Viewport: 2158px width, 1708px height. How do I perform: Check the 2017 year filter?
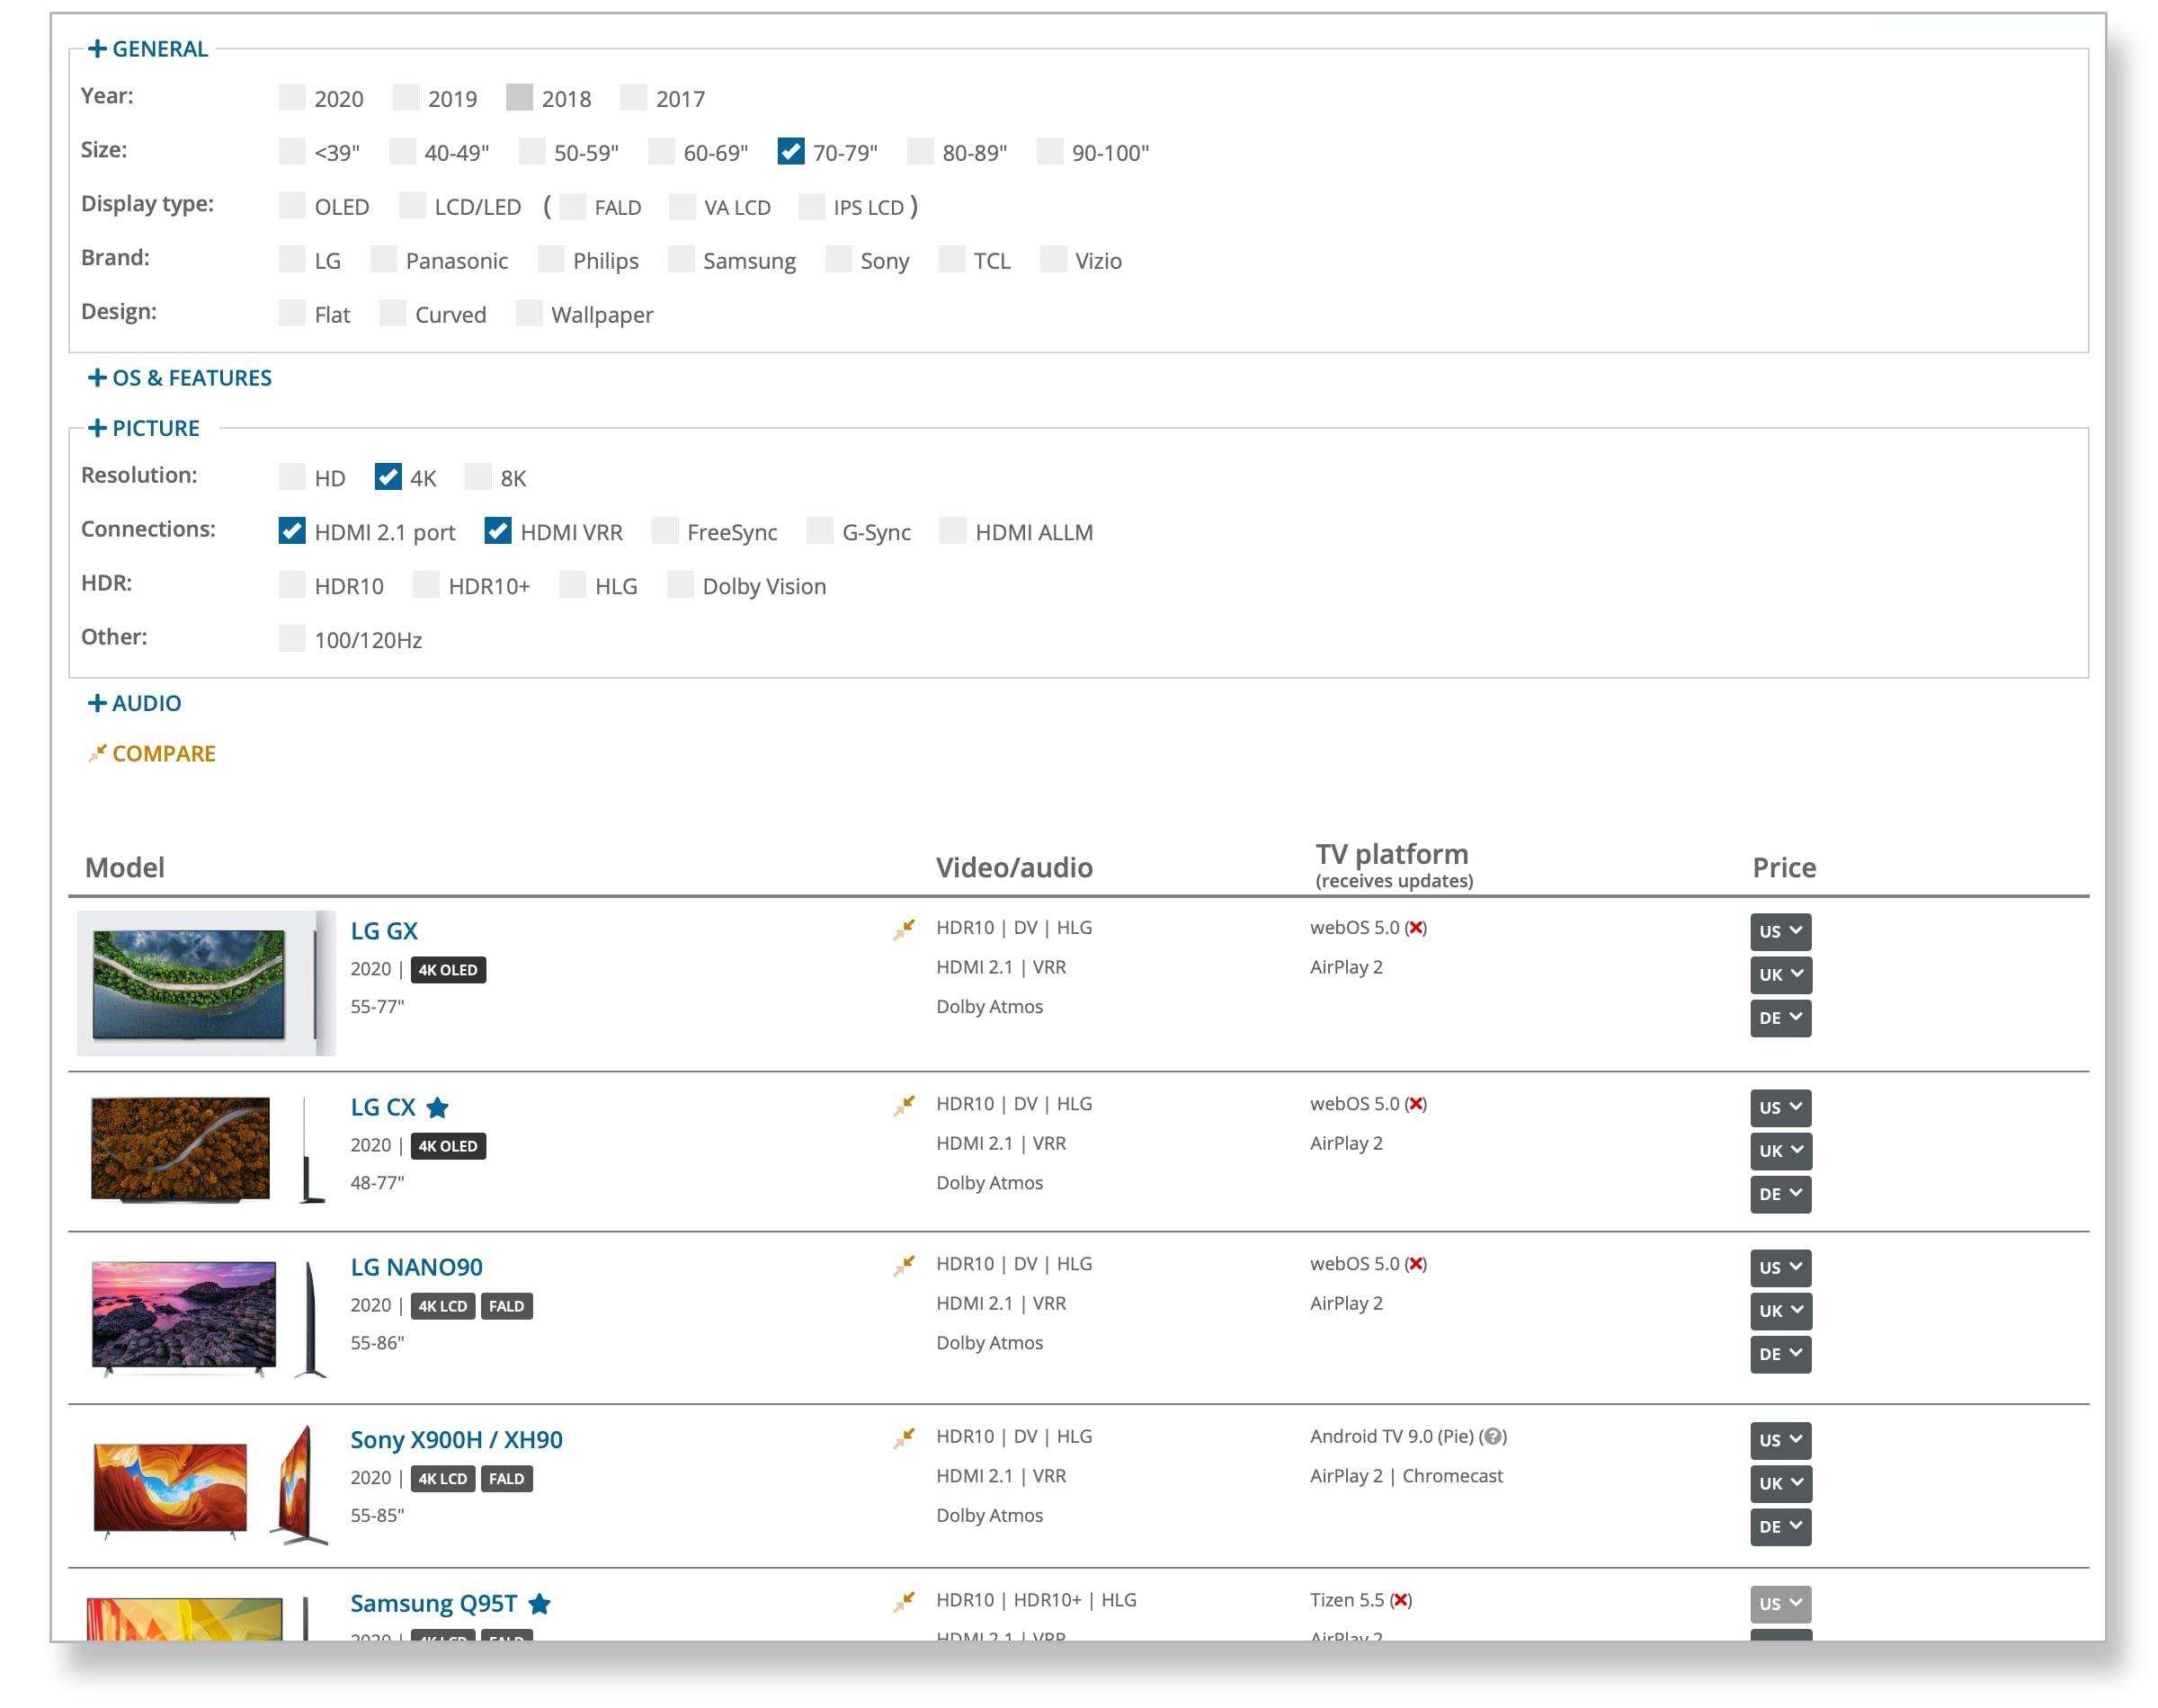point(633,97)
